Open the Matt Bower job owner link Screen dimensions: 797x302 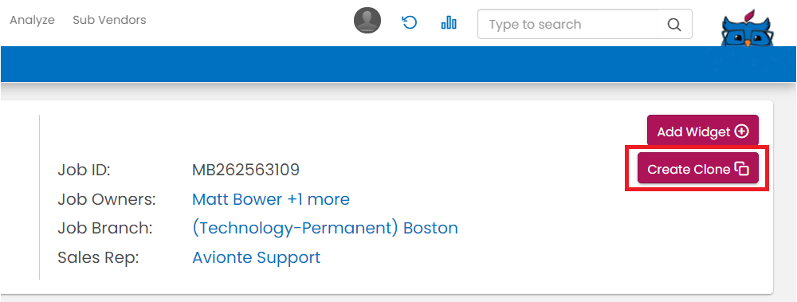pyautogui.click(x=237, y=199)
